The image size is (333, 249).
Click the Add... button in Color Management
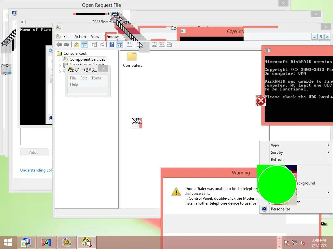tap(34, 152)
